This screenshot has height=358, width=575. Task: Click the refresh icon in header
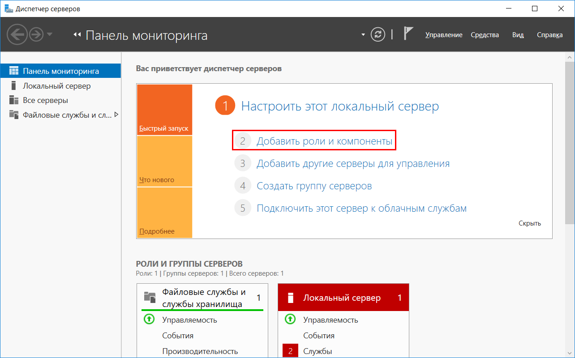(x=378, y=34)
